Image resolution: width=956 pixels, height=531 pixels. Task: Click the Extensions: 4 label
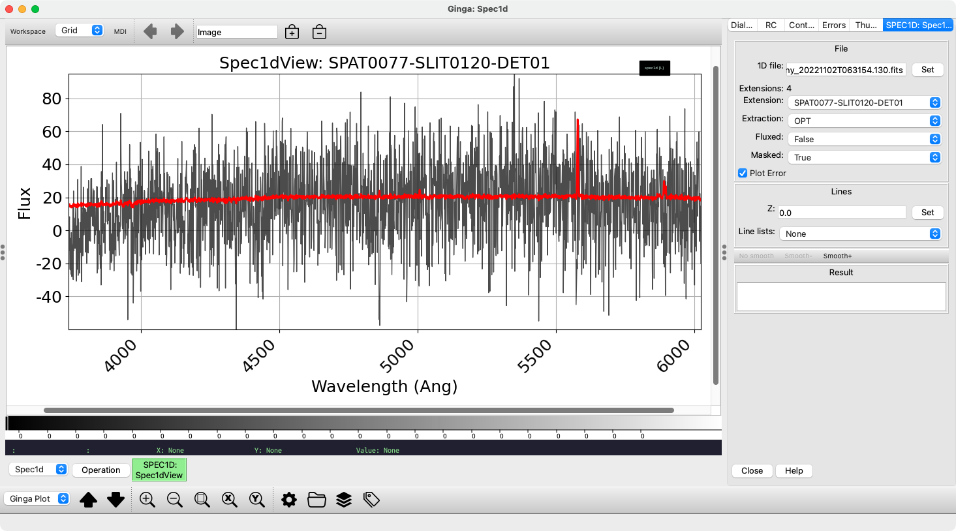765,88
